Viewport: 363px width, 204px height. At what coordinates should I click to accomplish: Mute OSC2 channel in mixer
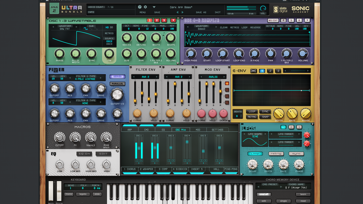point(157,160)
